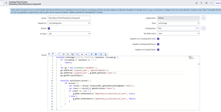This screenshot has width=221, height=112.
Task: Click into the Name input field
Action: [69, 18]
